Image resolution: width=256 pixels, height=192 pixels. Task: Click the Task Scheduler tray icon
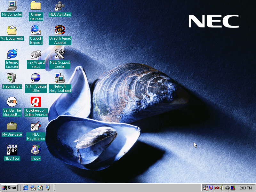tap(206, 188)
